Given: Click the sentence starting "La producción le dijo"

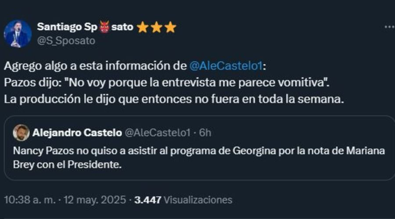Looking at the screenshot, I should (x=172, y=100).
